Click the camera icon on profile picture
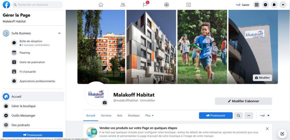The height and width of the screenshot is (140, 290). (105, 103)
